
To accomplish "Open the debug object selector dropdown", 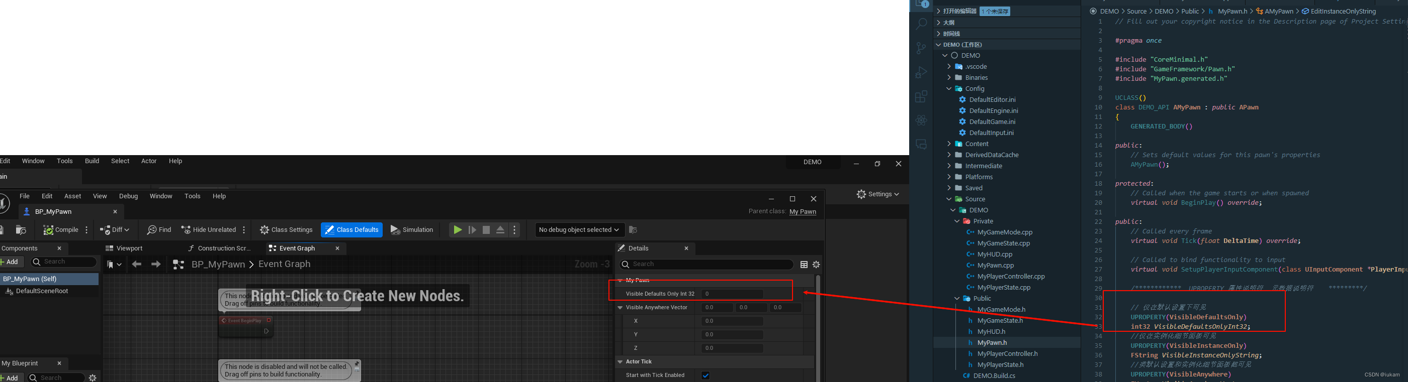I will [x=579, y=230].
